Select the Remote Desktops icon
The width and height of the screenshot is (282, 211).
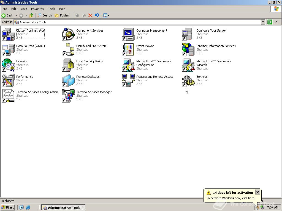coord(68,80)
